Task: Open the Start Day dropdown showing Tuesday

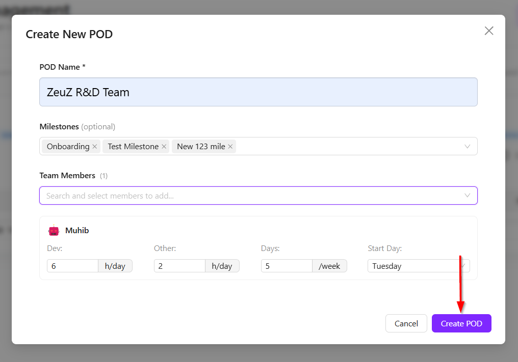Action: point(419,266)
